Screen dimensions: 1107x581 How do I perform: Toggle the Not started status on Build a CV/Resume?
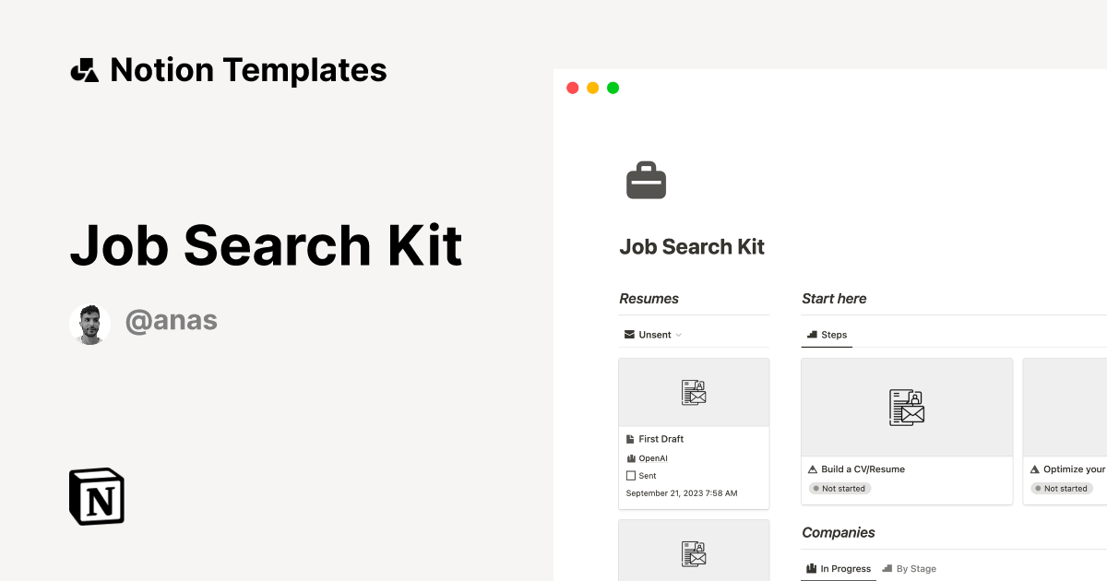pyautogui.click(x=839, y=488)
